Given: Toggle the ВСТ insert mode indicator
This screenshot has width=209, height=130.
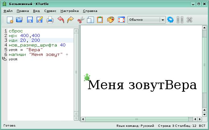Looking at the screenshot, I should tap(202, 126).
